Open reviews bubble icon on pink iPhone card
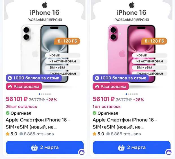The height and width of the screenshot is (159, 175). 108,134
